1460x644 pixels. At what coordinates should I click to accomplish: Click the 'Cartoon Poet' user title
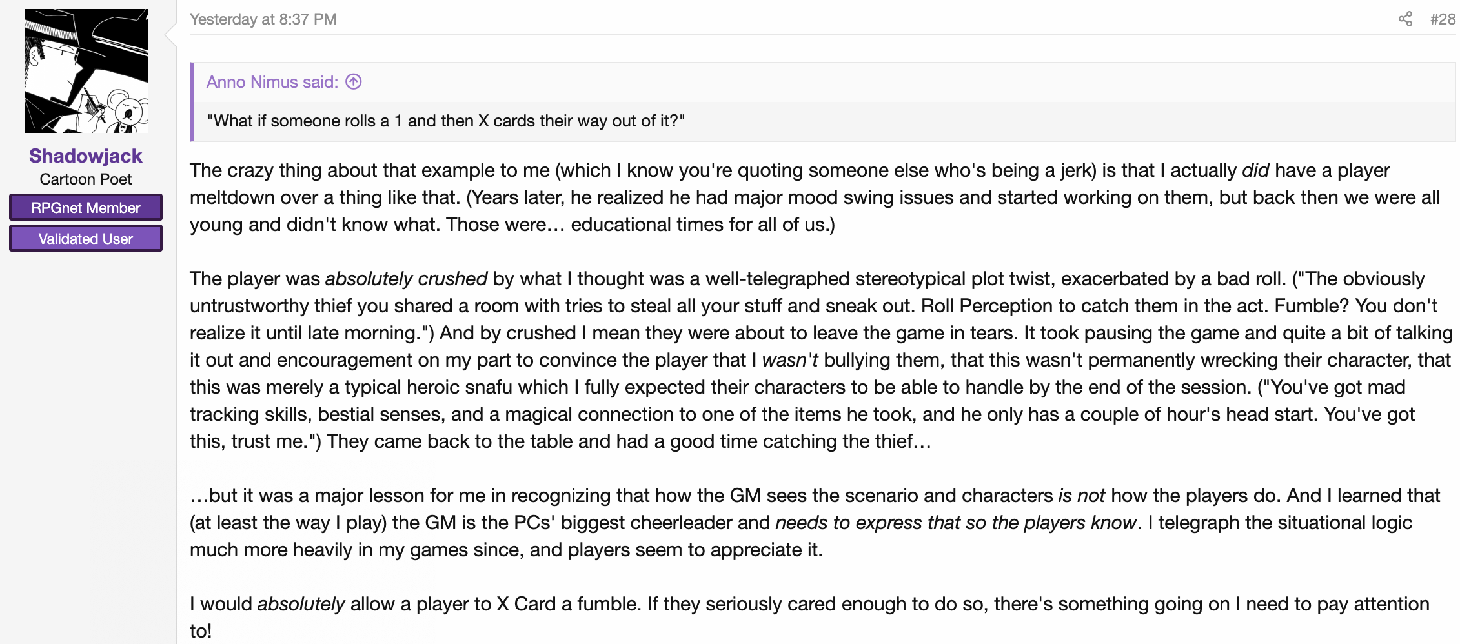pos(86,179)
